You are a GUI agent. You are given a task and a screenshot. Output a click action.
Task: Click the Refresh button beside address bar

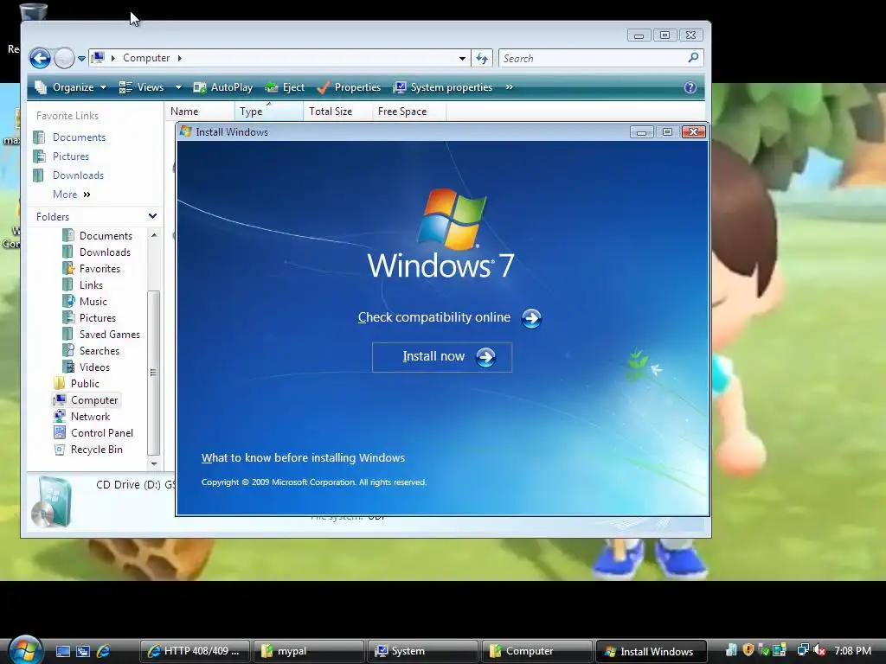(482, 58)
